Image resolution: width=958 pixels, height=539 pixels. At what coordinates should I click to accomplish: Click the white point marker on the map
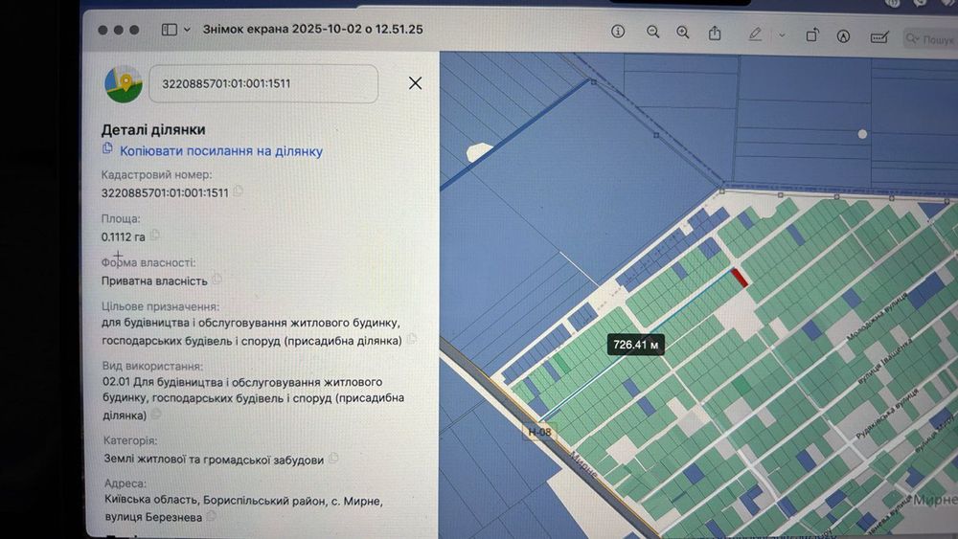click(x=862, y=134)
